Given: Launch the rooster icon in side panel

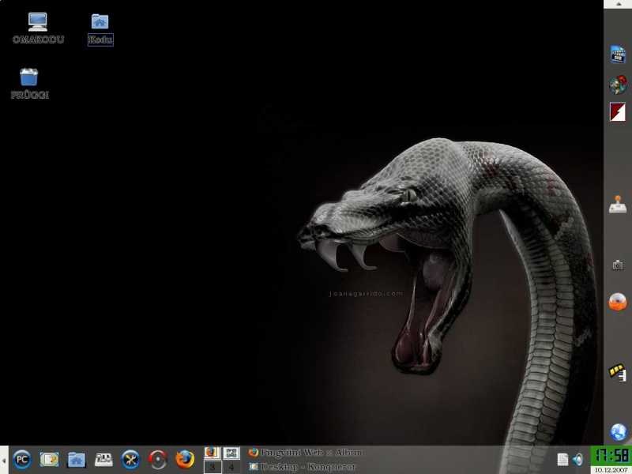Looking at the screenshot, I should (618, 85).
